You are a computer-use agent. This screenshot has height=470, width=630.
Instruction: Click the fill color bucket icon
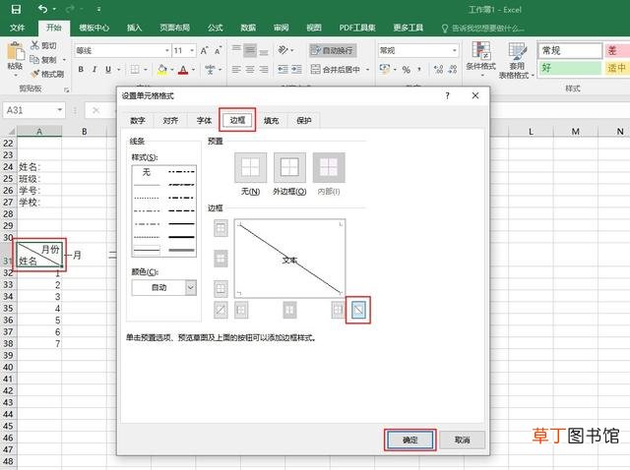162,69
